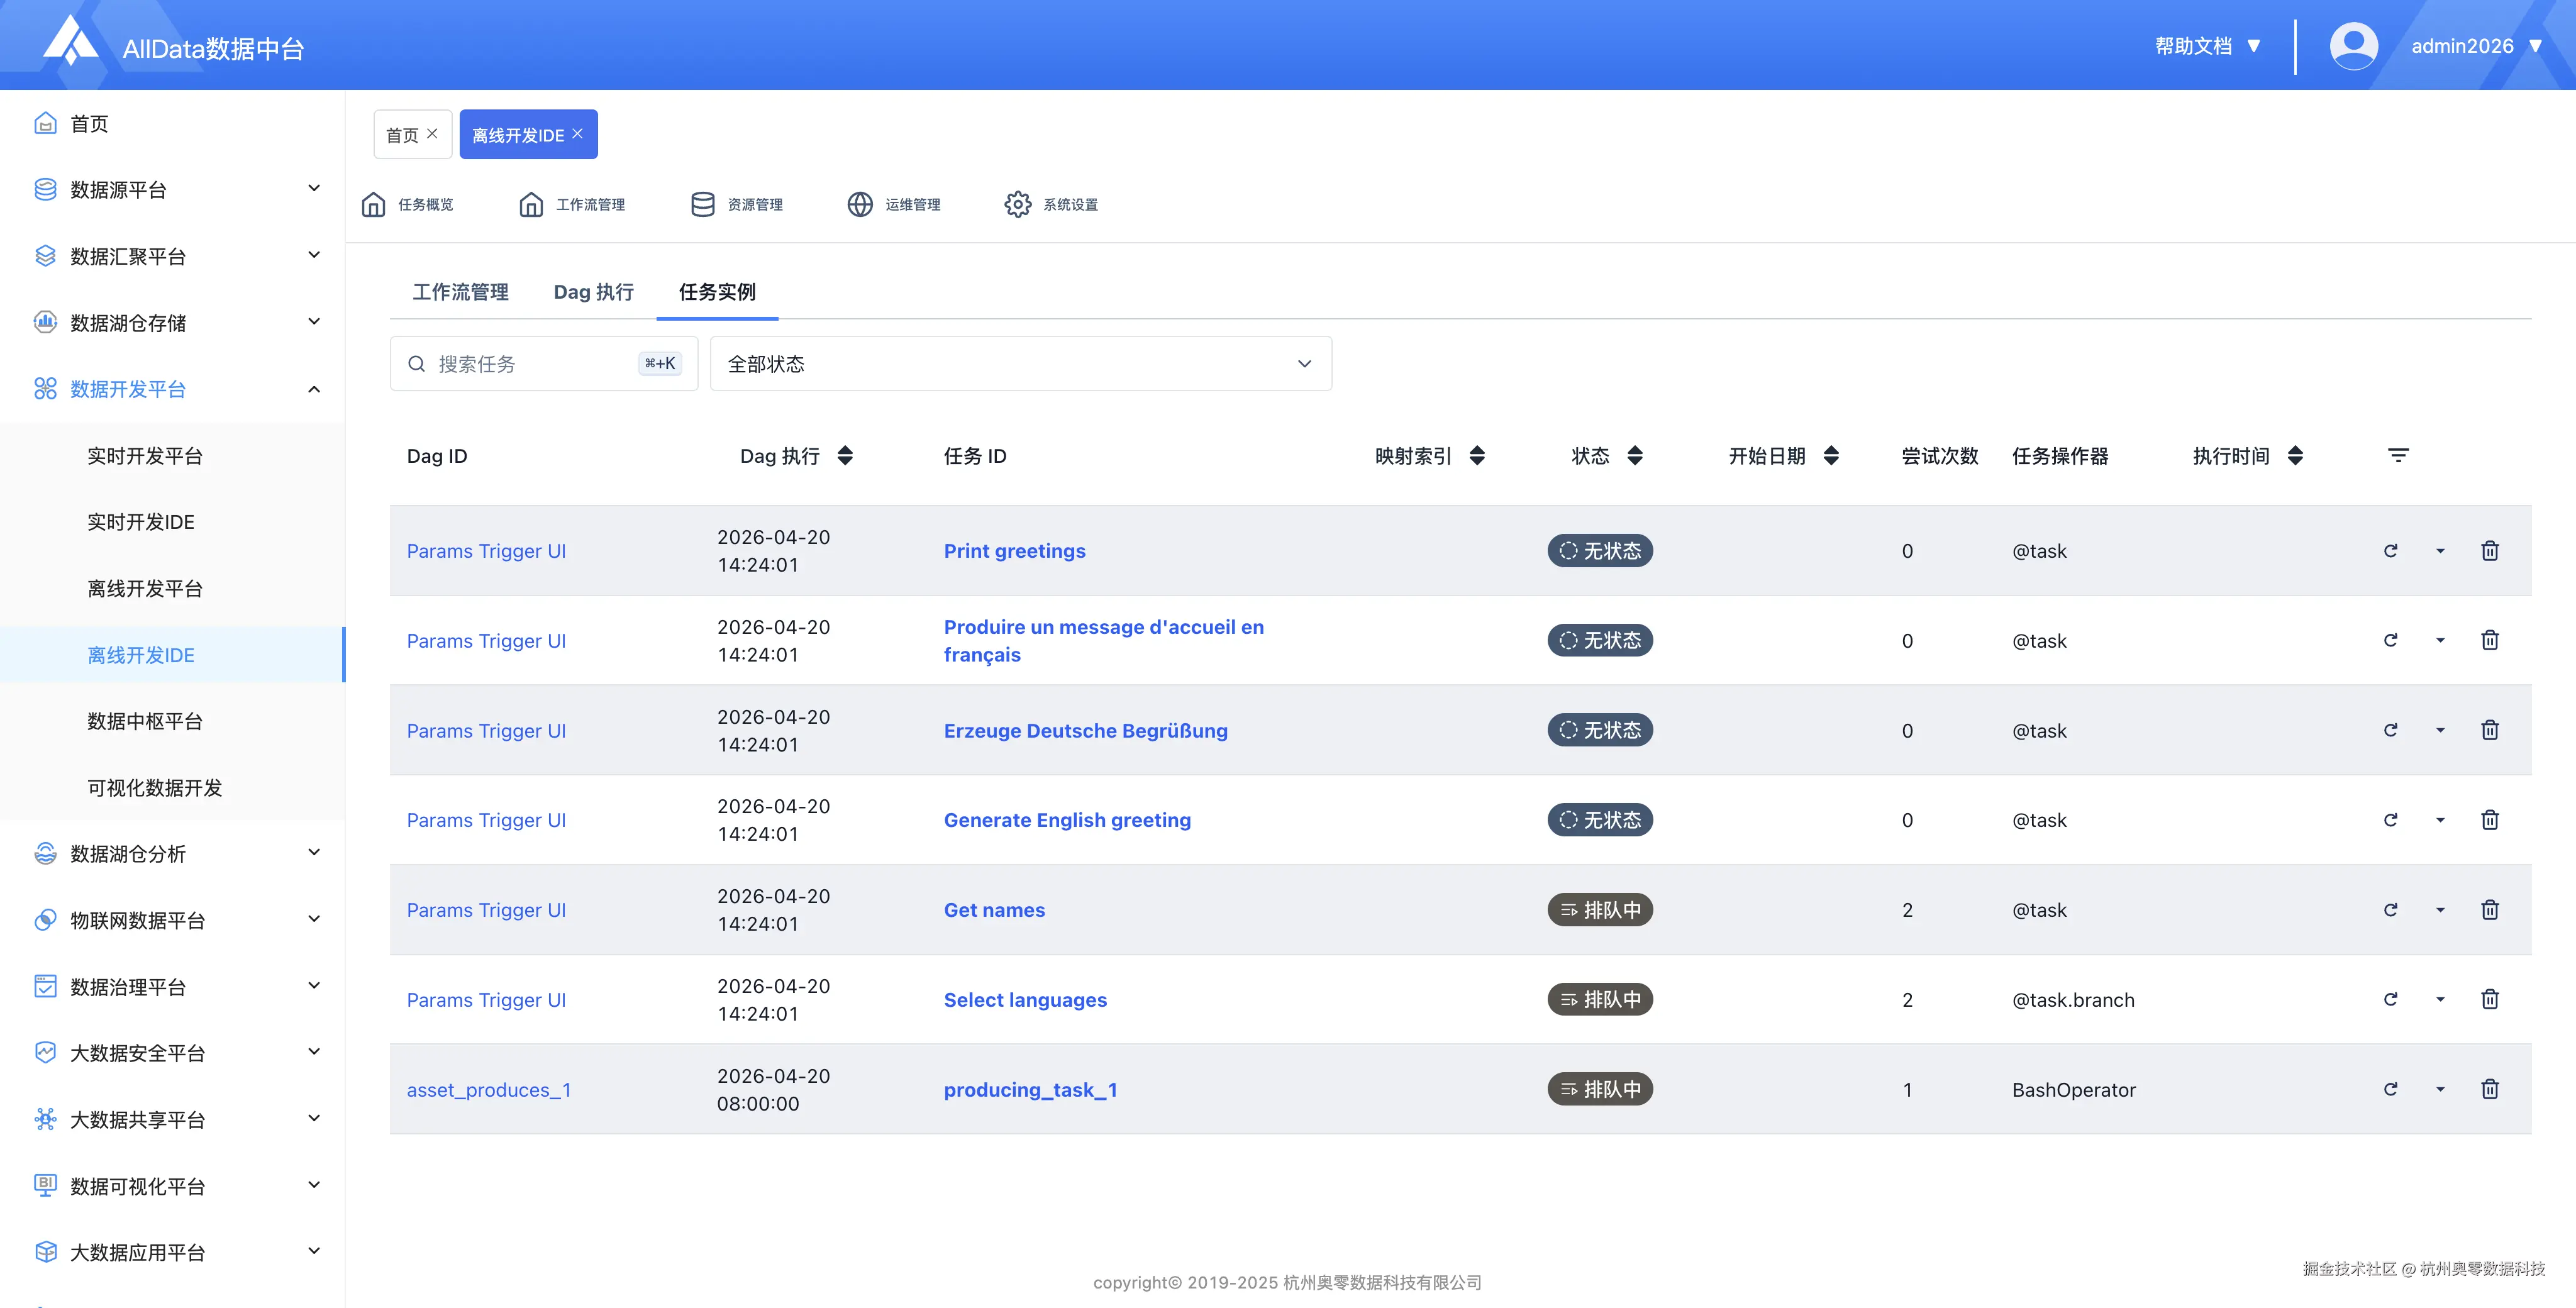Viewport: 2576px width, 1308px height.
Task: Toggle sort on 状态 column
Action: point(1635,456)
